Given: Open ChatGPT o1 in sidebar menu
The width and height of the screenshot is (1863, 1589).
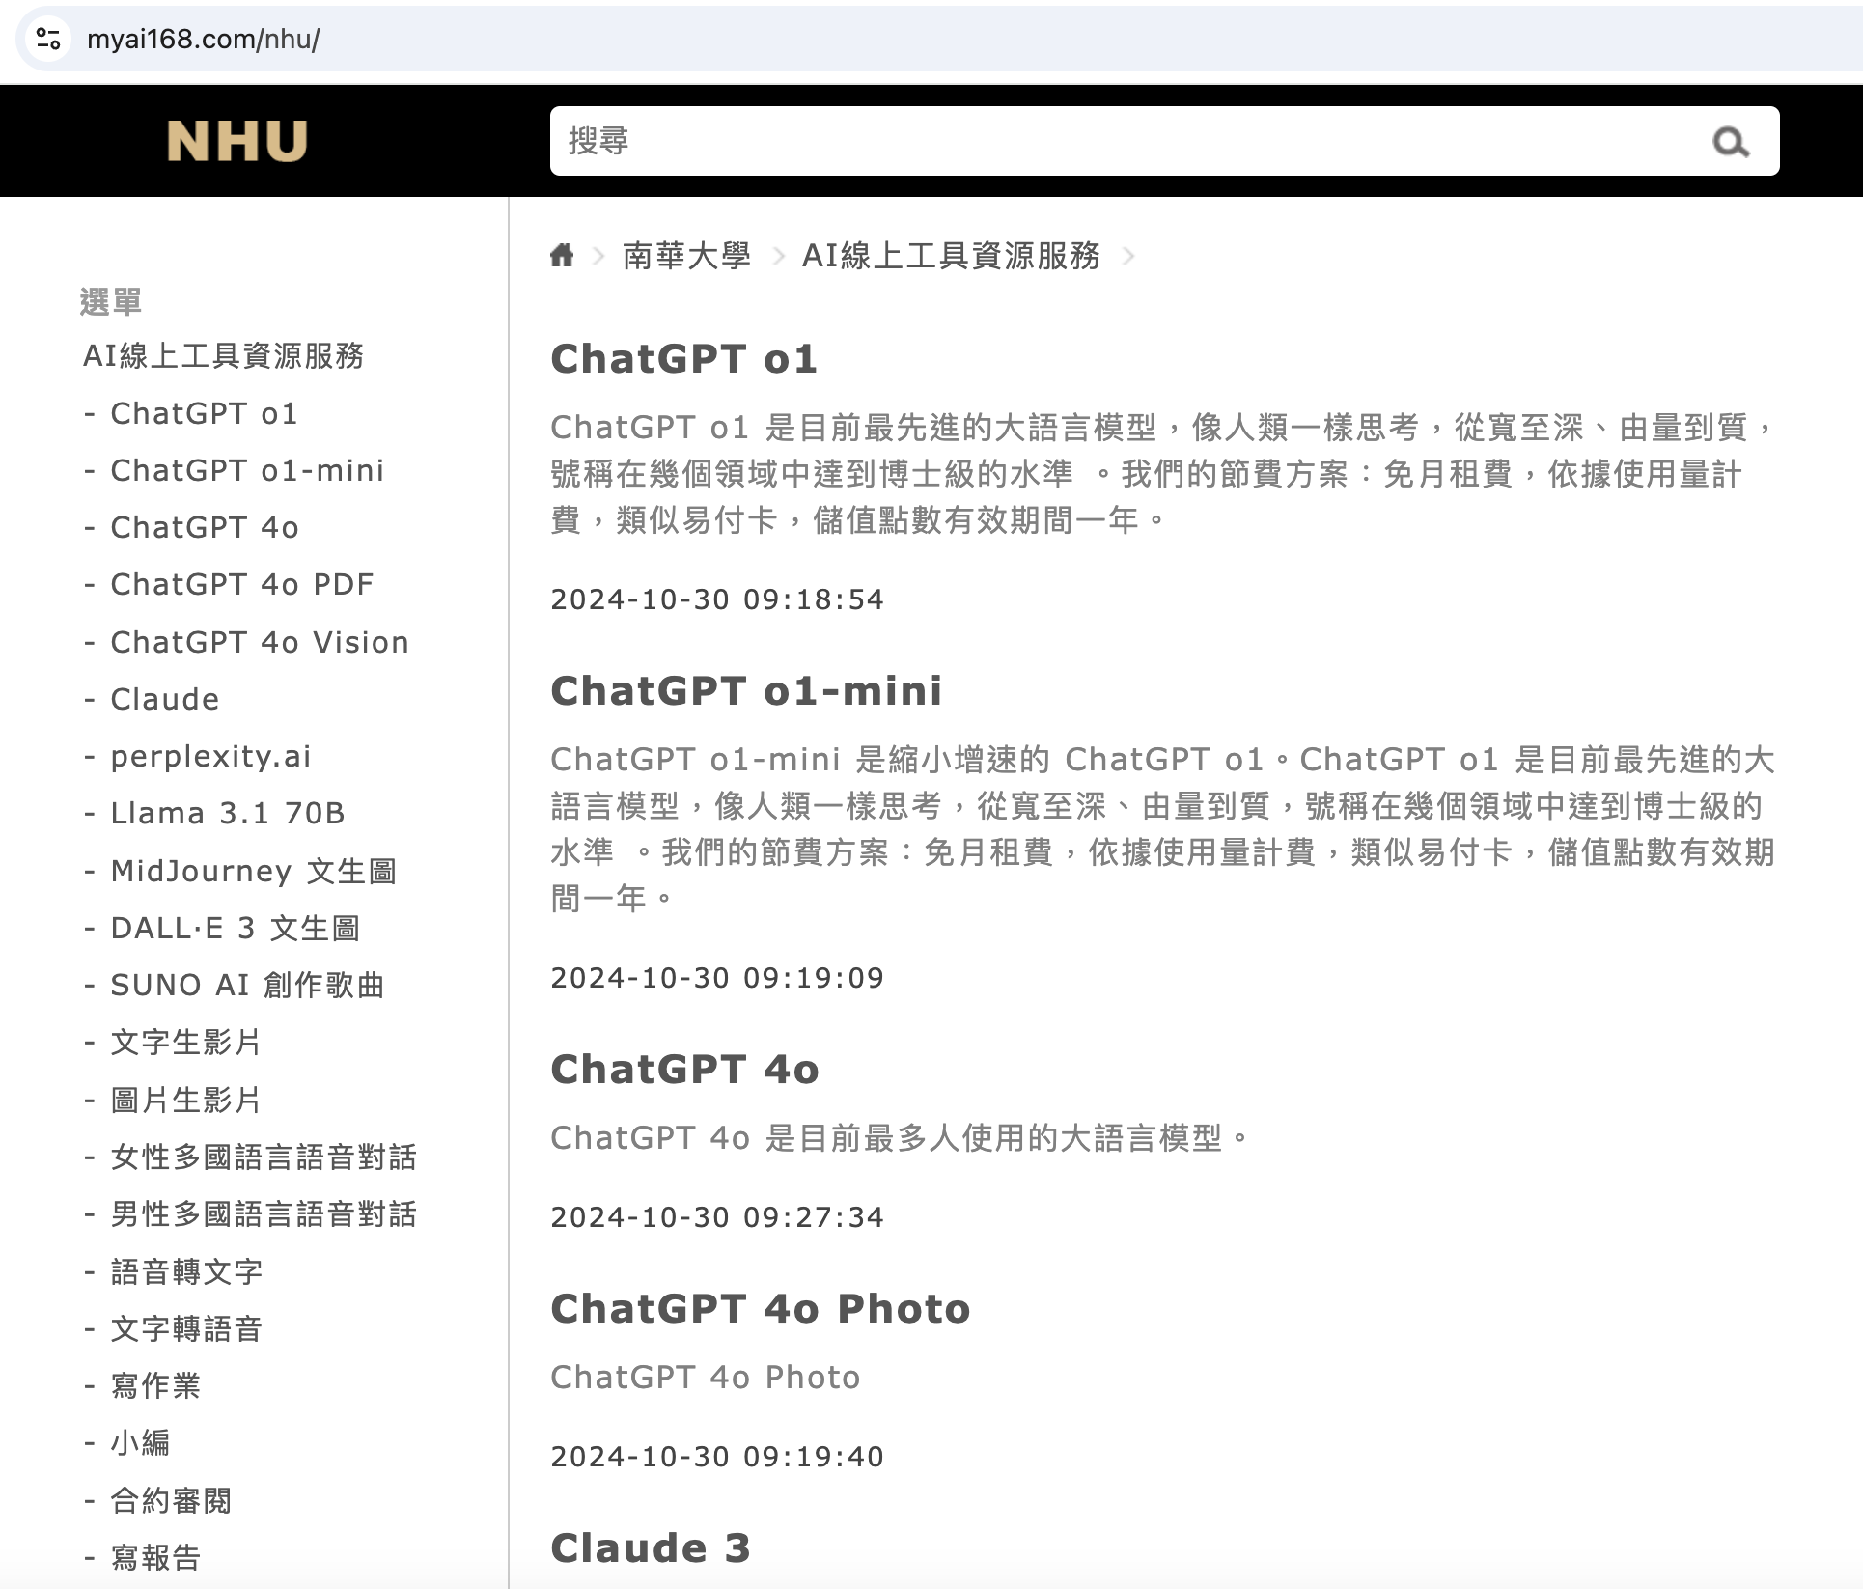Looking at the screenshot, I should click(x=204, y=413).
